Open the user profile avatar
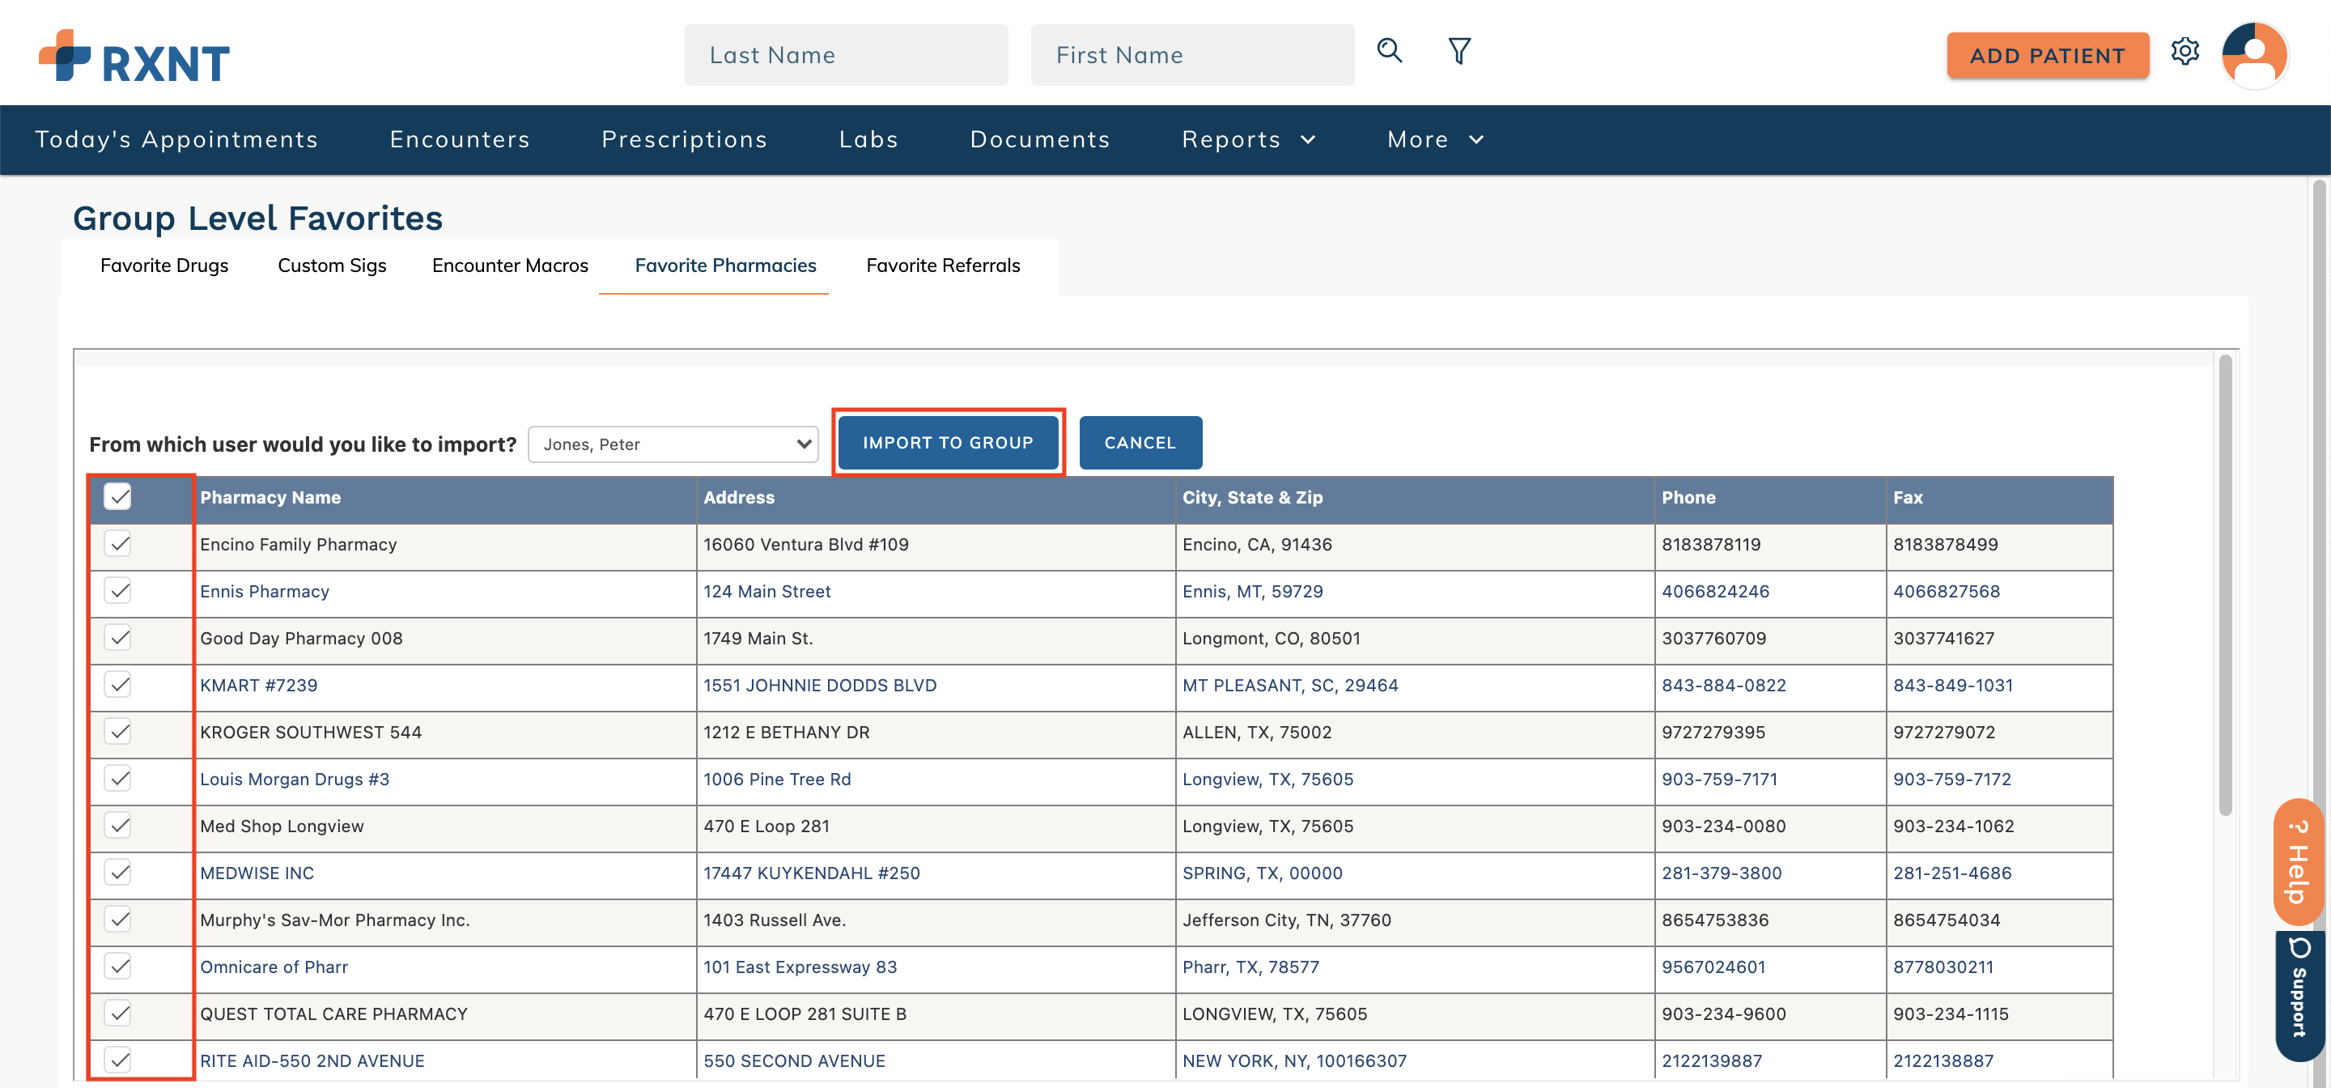Image resolution: width=2331 pixels, height=1088 pixels. click(2254, 55)
